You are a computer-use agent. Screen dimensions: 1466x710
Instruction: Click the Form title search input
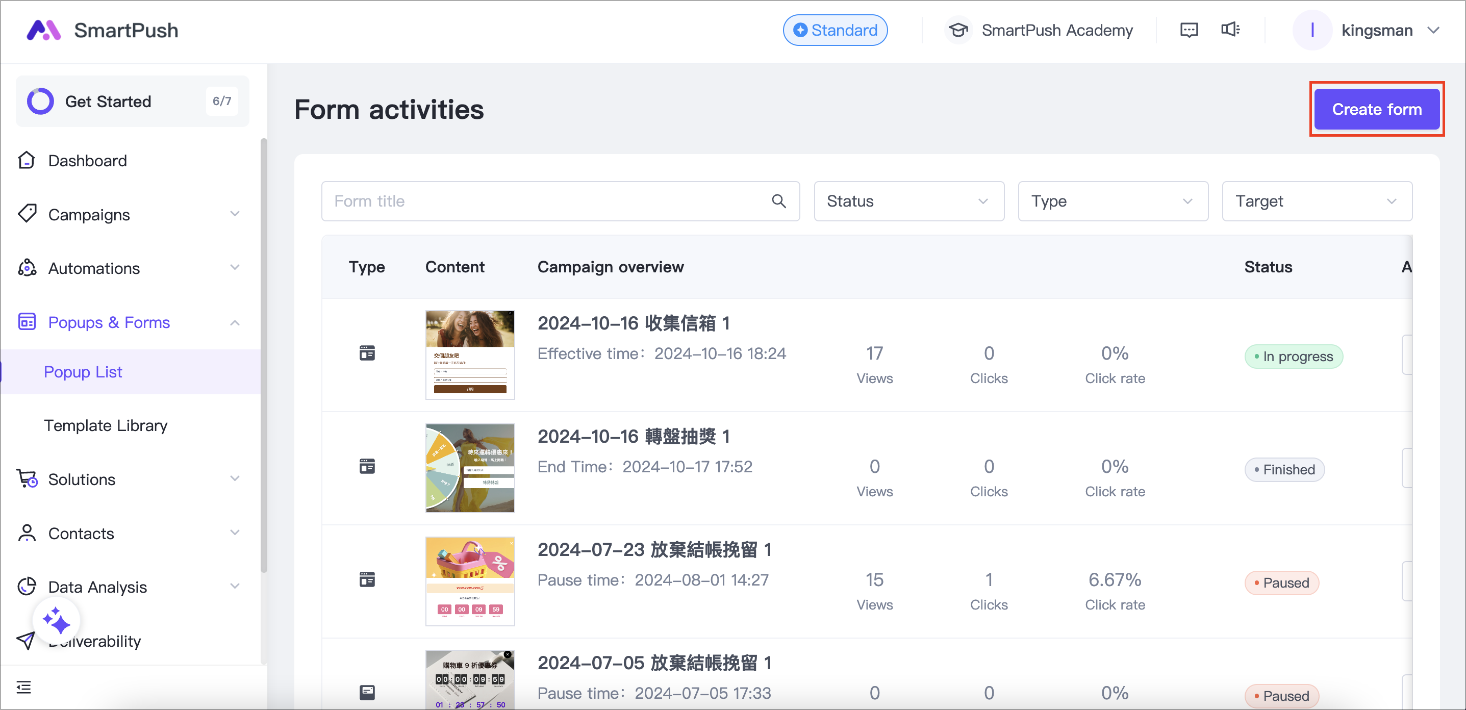(561, 201)
